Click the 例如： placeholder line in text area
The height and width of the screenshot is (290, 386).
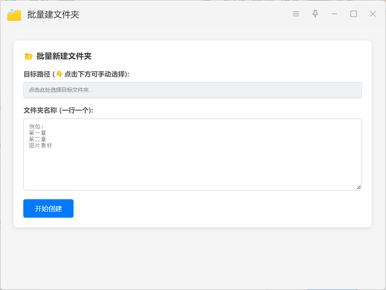(x=37, y=127)
